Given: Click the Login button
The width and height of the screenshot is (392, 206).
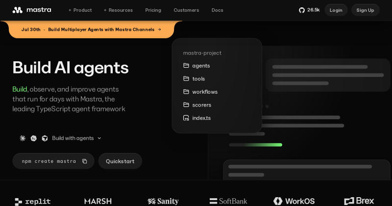Looking at the screenshot, I should pos(336,10).
